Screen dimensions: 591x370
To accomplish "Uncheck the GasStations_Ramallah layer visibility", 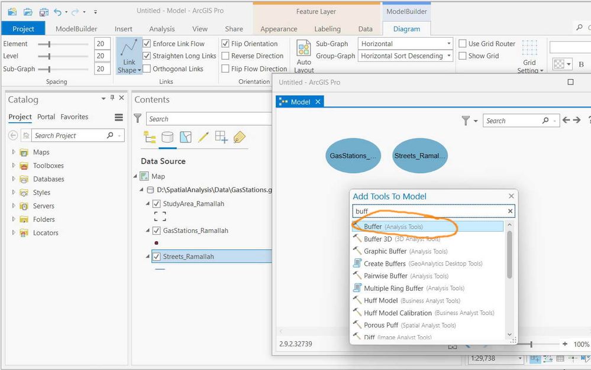I will 156,231.
